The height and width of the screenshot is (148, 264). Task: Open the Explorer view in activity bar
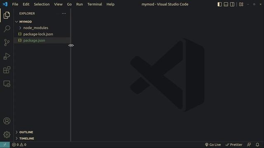point(7,15)
